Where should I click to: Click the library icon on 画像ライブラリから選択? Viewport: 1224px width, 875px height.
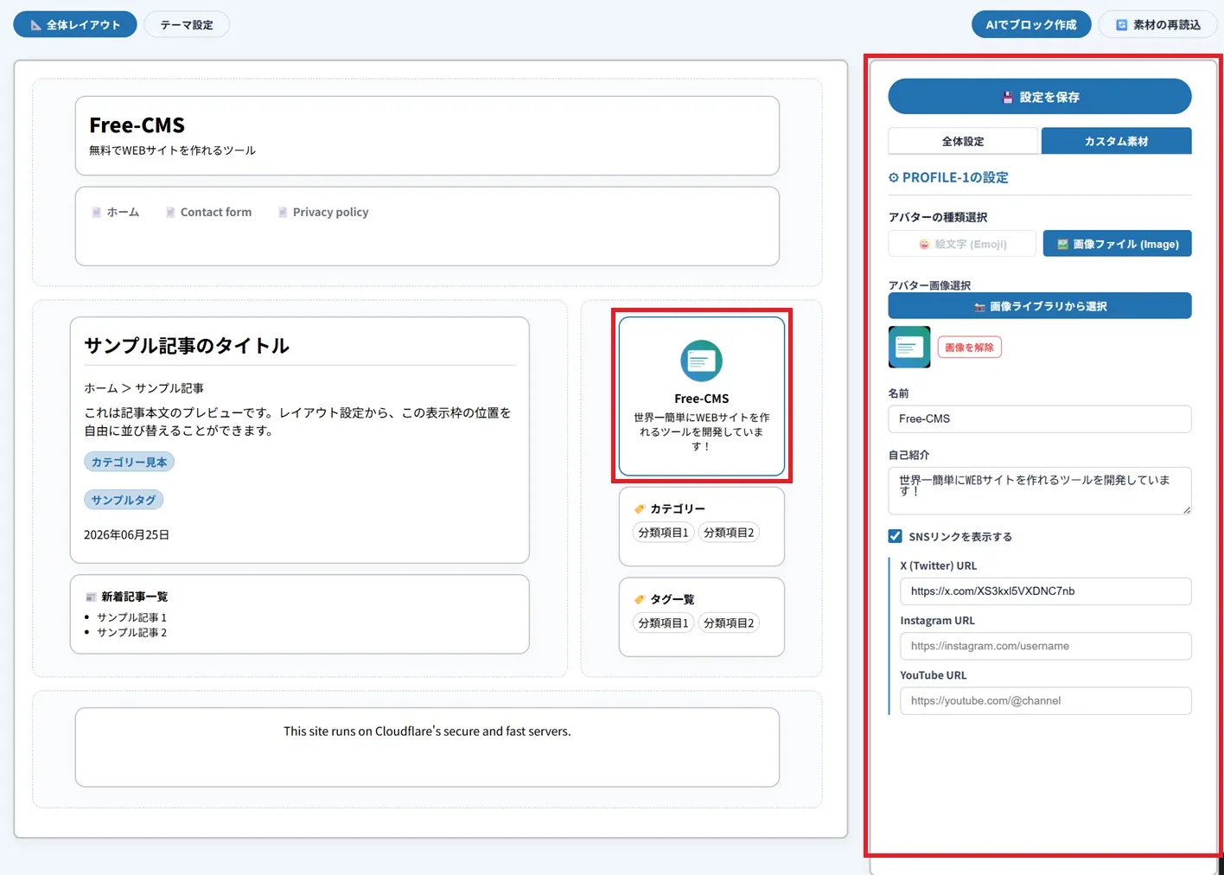pyautogui.click(x=979, y=307)
